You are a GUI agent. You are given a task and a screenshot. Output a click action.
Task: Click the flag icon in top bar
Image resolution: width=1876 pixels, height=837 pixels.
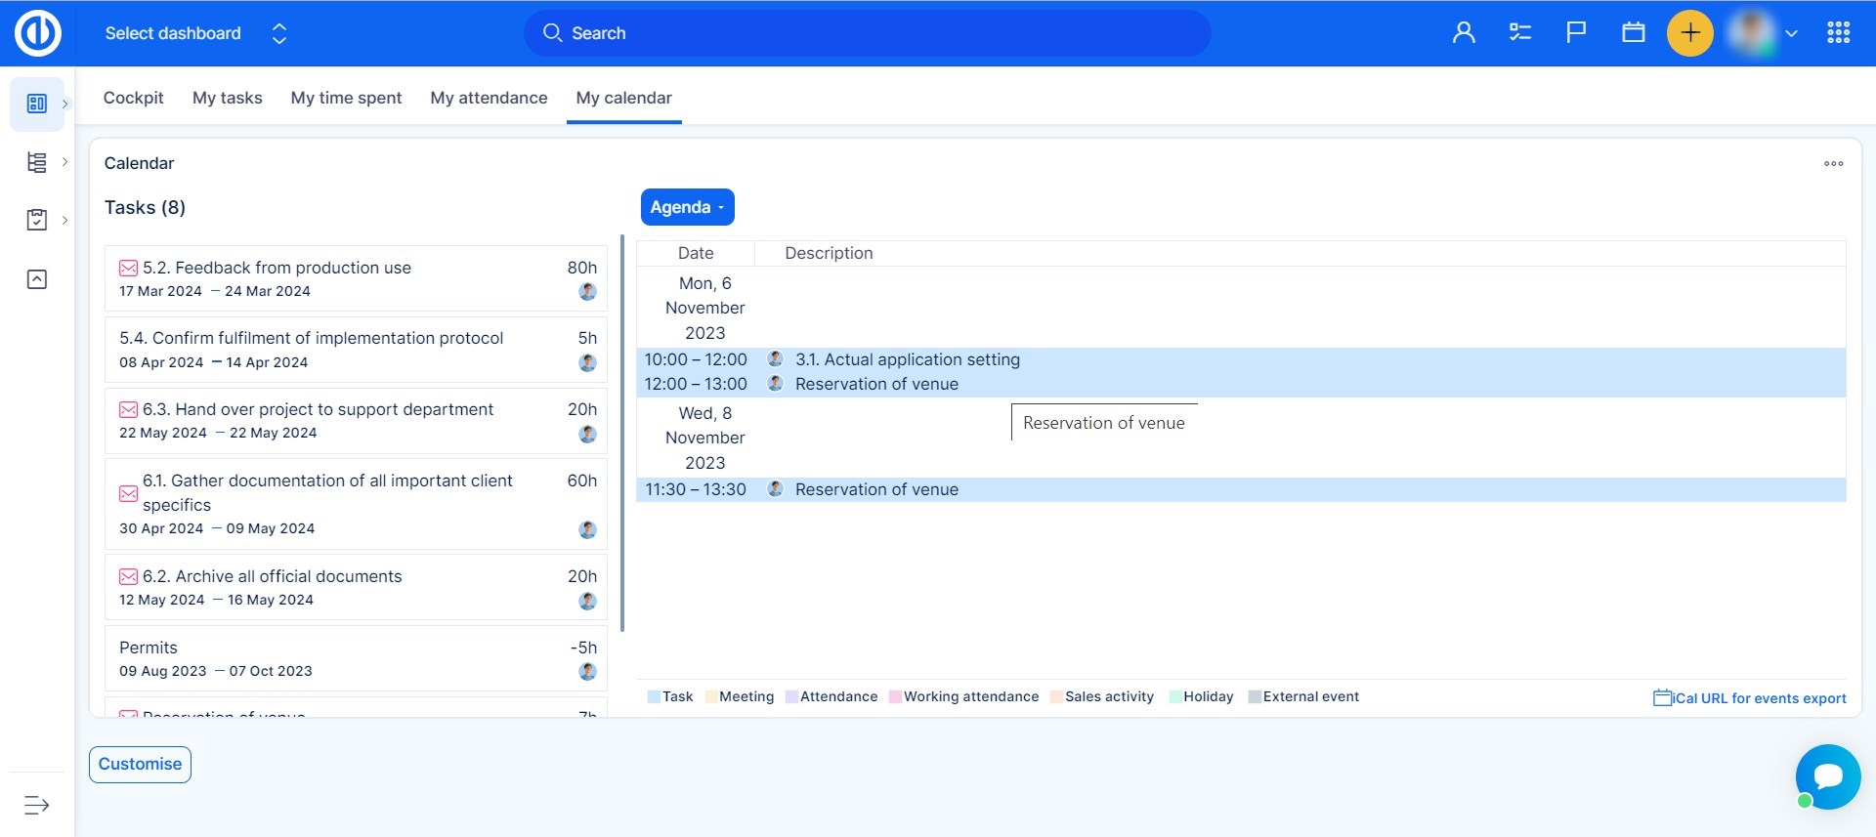point(1576,33)
